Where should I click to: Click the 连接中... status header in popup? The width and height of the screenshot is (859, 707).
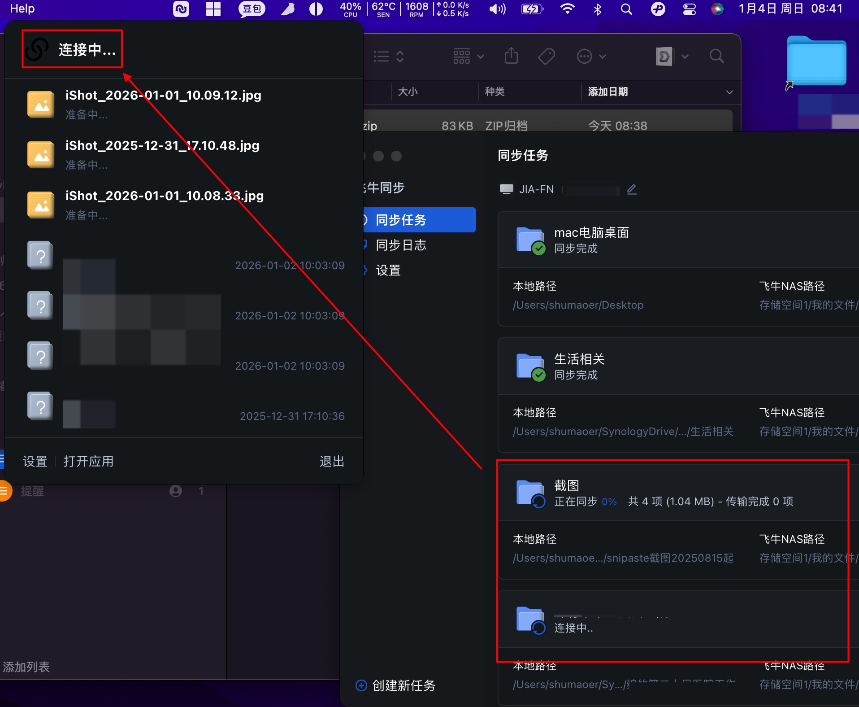click(x=72, y=49)
